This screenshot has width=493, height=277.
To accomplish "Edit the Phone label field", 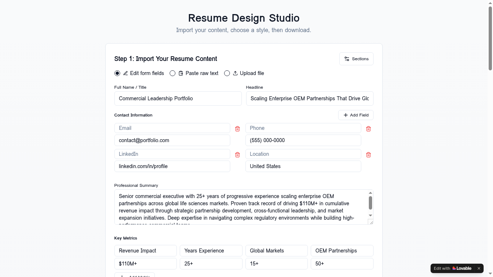I will click(x=303, y=128).
